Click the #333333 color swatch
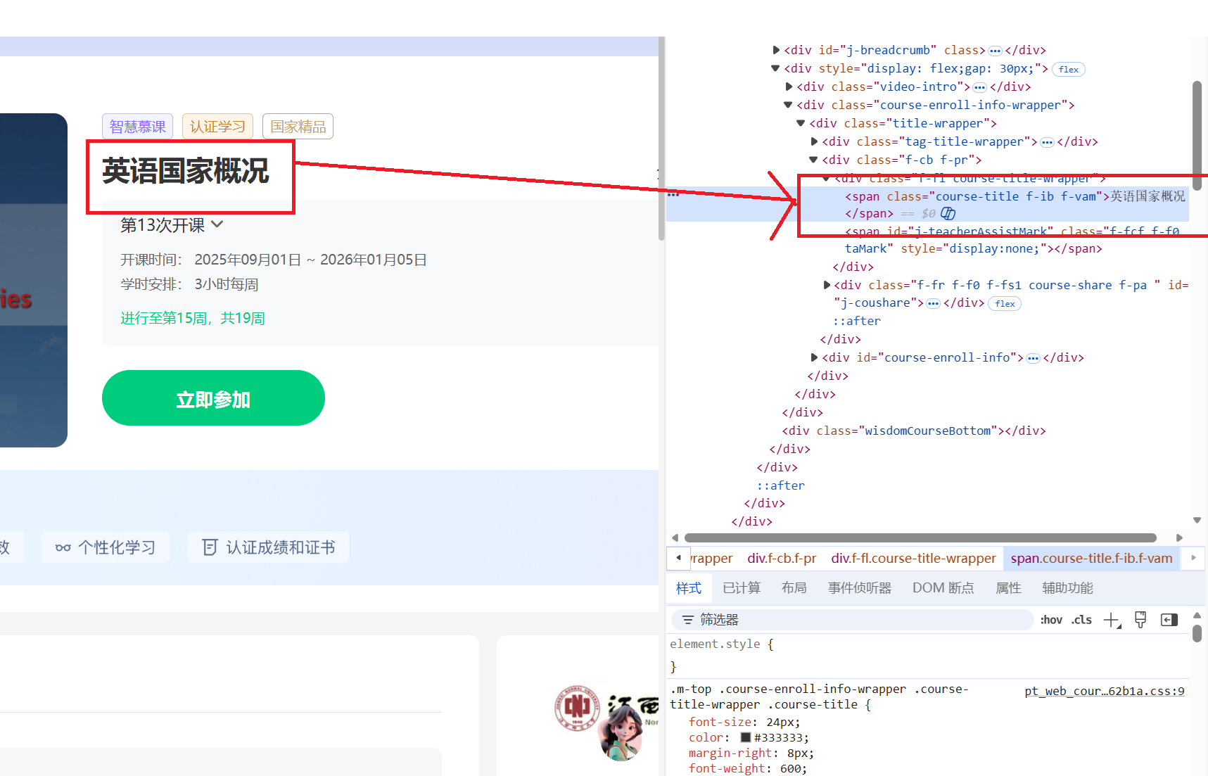The width and height of the screenshot is (1208, 776). coord(746,737)
